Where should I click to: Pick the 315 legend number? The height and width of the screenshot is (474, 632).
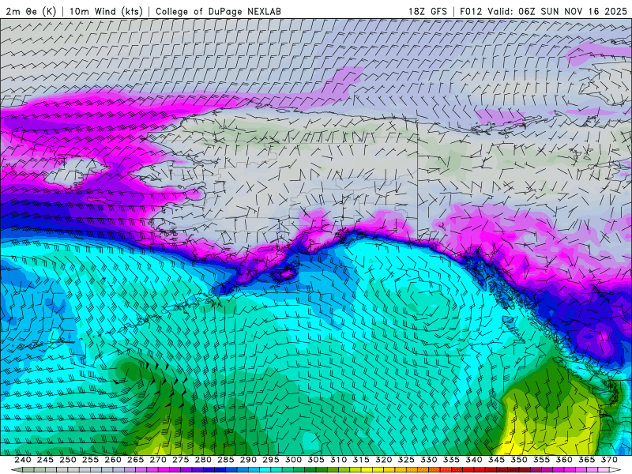[x=361, y=460]
